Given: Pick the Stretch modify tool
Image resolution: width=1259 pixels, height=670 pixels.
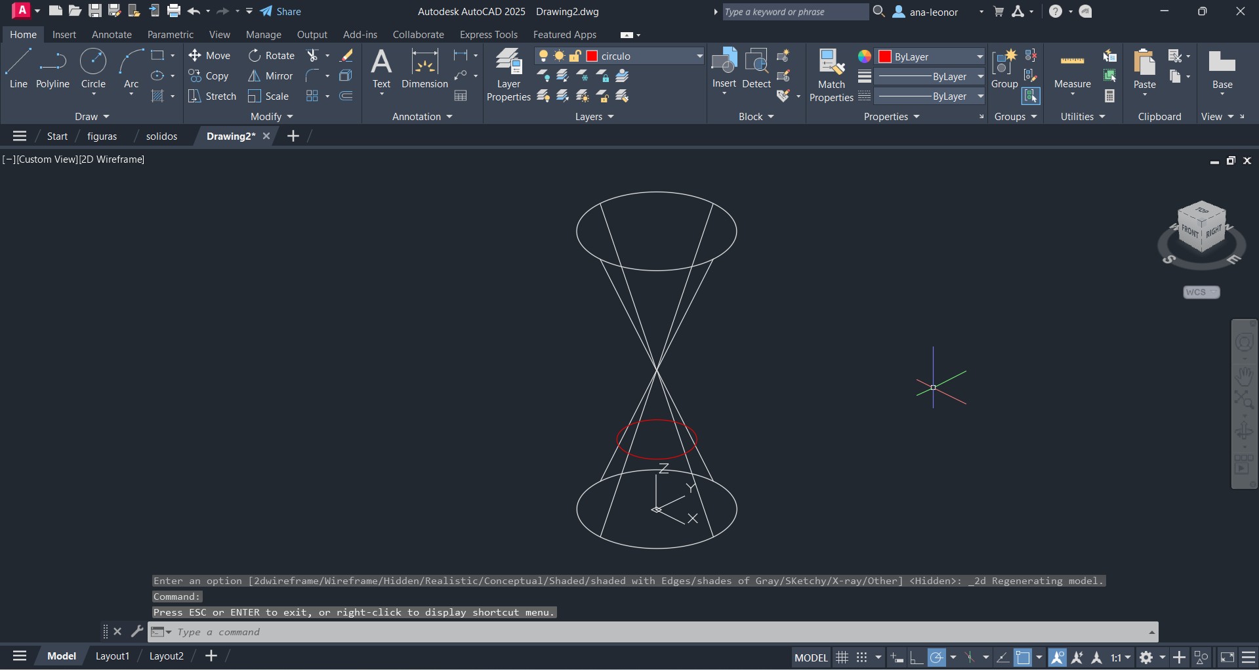Looking at the screenshot, I should [x=212, y=96].
